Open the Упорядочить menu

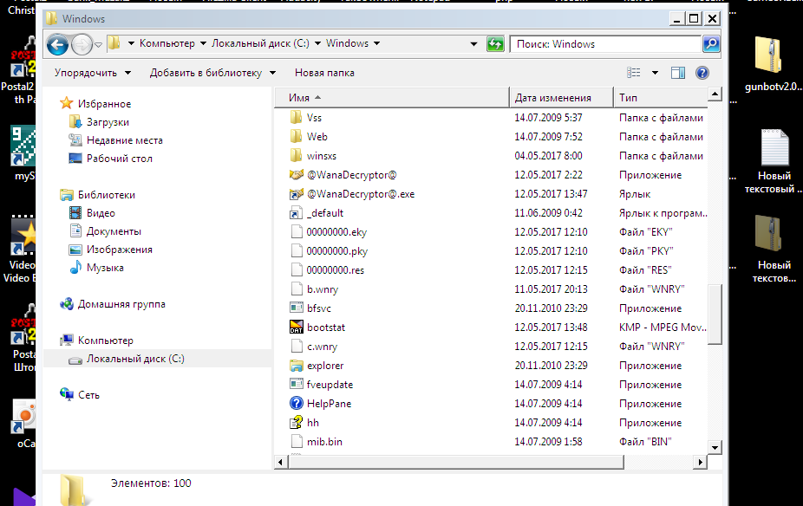click(93, 73)
